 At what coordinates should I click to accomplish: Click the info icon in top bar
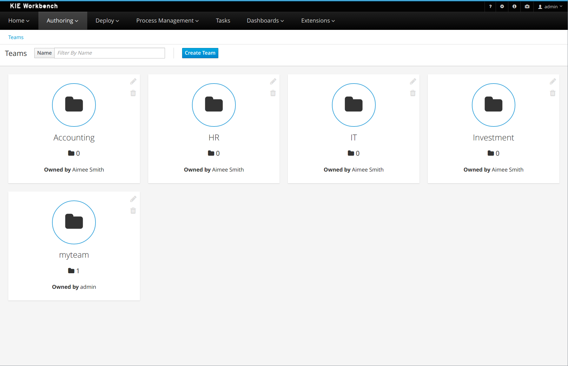(x=514, y=6)
